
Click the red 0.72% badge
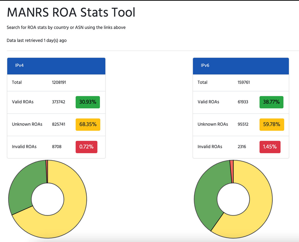coord(86,147)
